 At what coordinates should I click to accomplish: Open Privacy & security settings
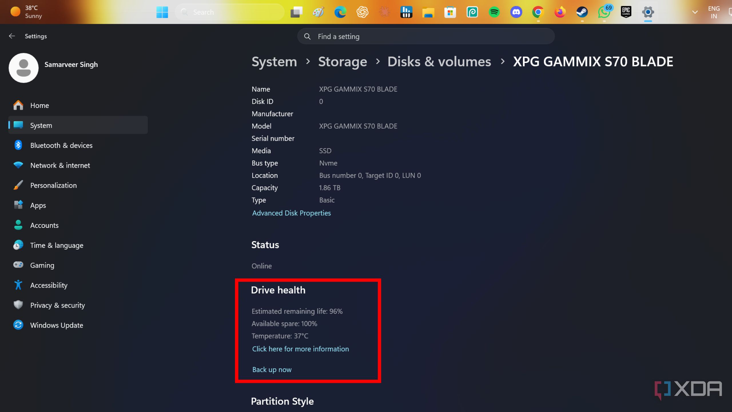click(x=78, y=305)
